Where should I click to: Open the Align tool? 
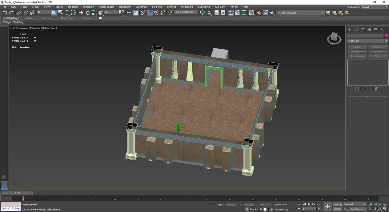(209, 12)
